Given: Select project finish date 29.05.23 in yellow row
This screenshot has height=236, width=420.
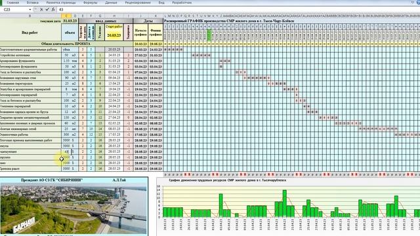Looking at the screenshot, I should point(156,44).
